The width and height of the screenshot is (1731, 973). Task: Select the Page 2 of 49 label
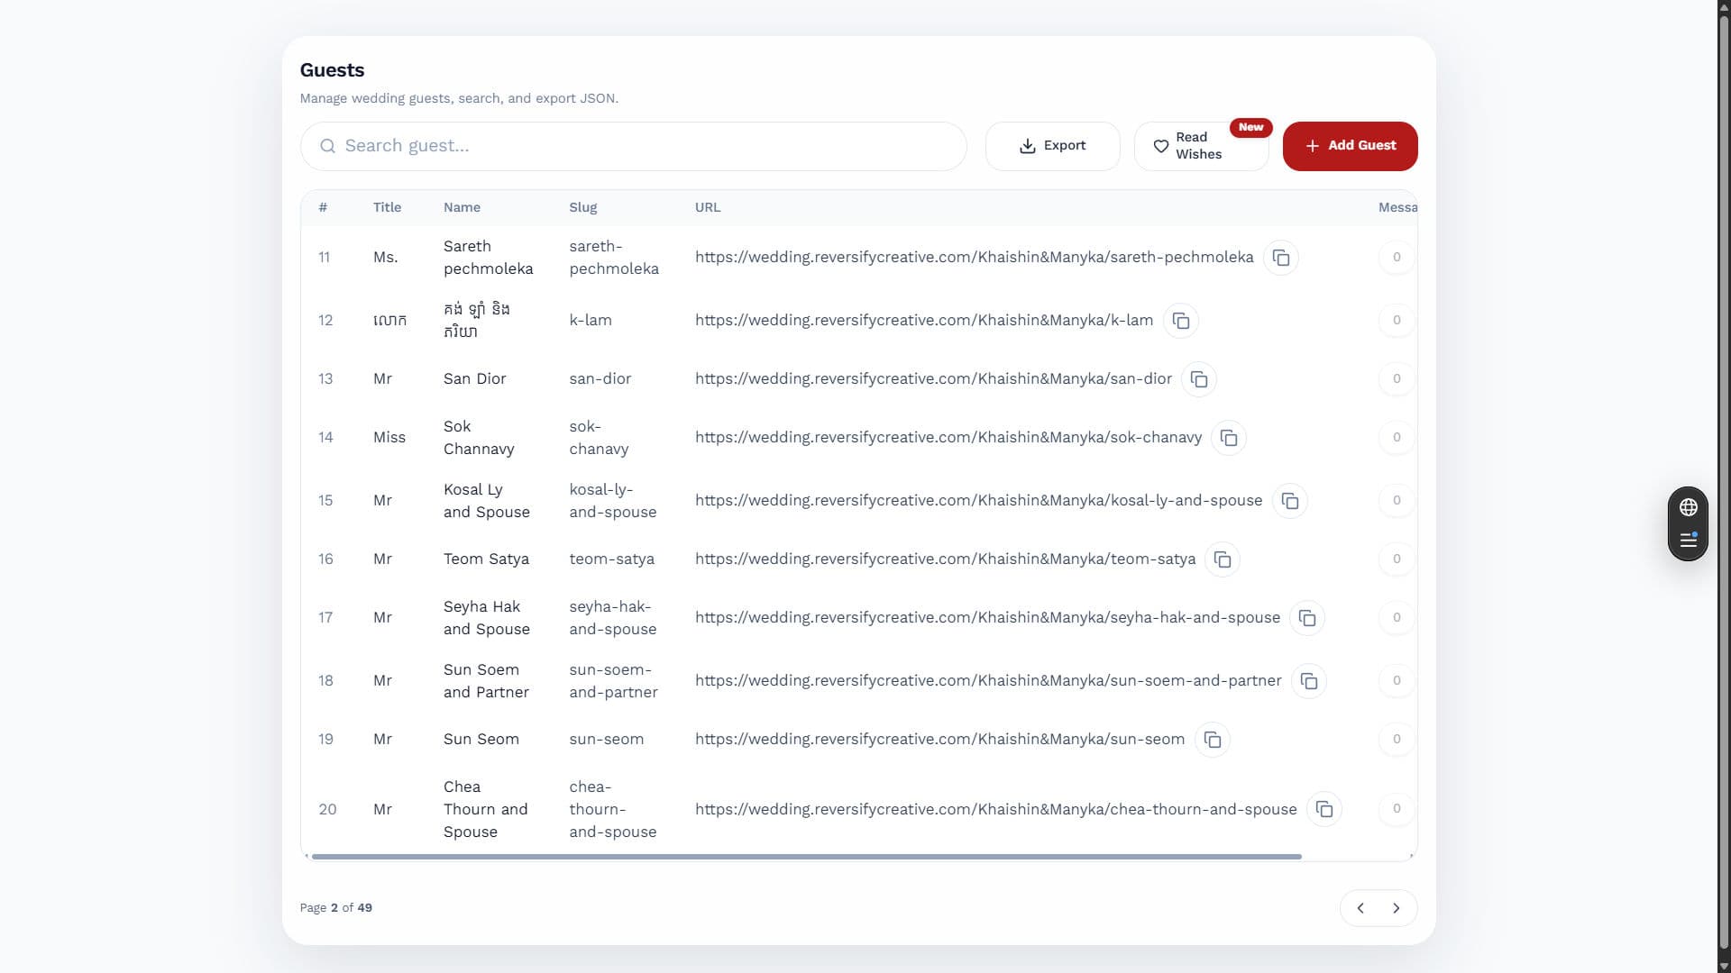pos(335,908)
